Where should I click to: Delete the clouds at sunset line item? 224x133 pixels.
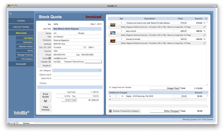204,39
